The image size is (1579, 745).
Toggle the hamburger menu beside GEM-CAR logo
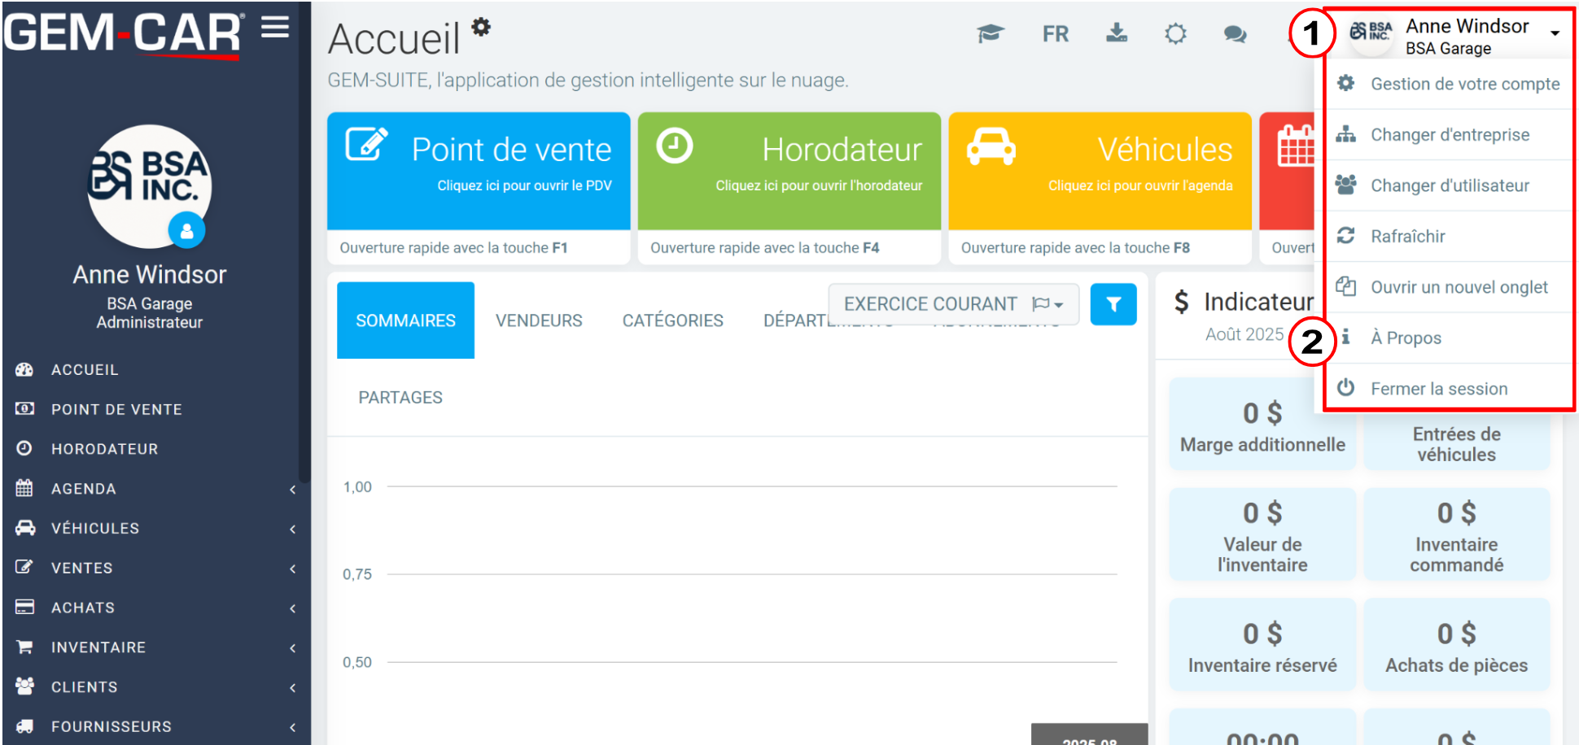coord(275,28)
